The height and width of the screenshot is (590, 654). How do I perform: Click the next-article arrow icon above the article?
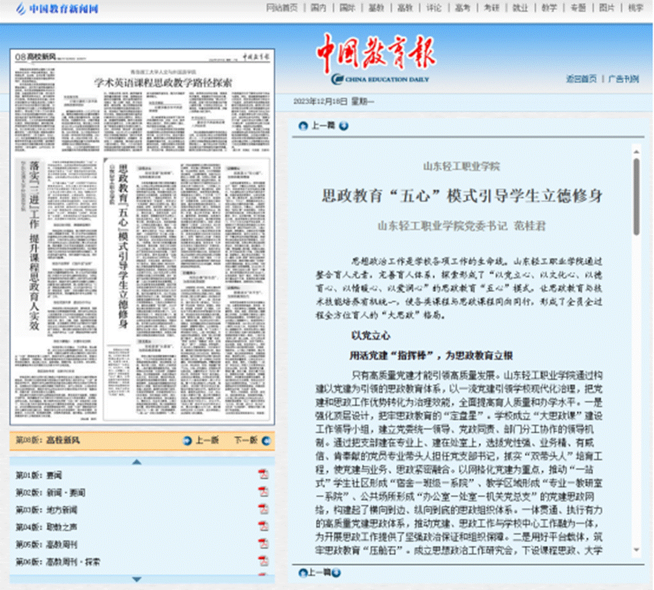pos(344,126)
